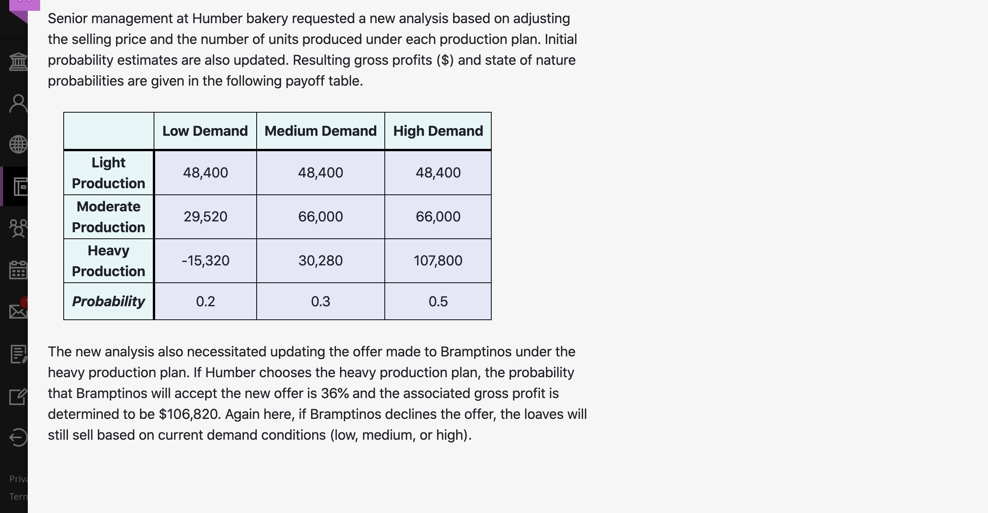988x513 pixels.
Task: Select the -15,320 Heavy Production cell
Action: [205, 260]
